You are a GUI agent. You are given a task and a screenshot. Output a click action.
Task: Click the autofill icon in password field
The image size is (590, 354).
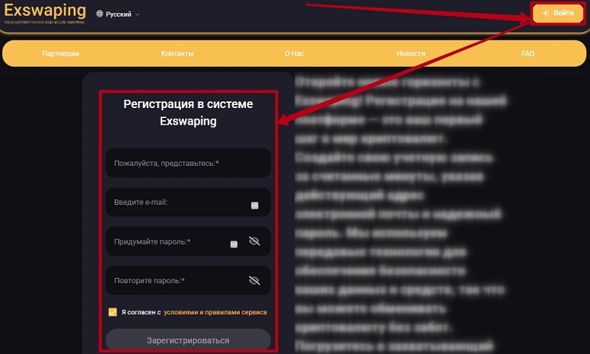click(234, 244)
